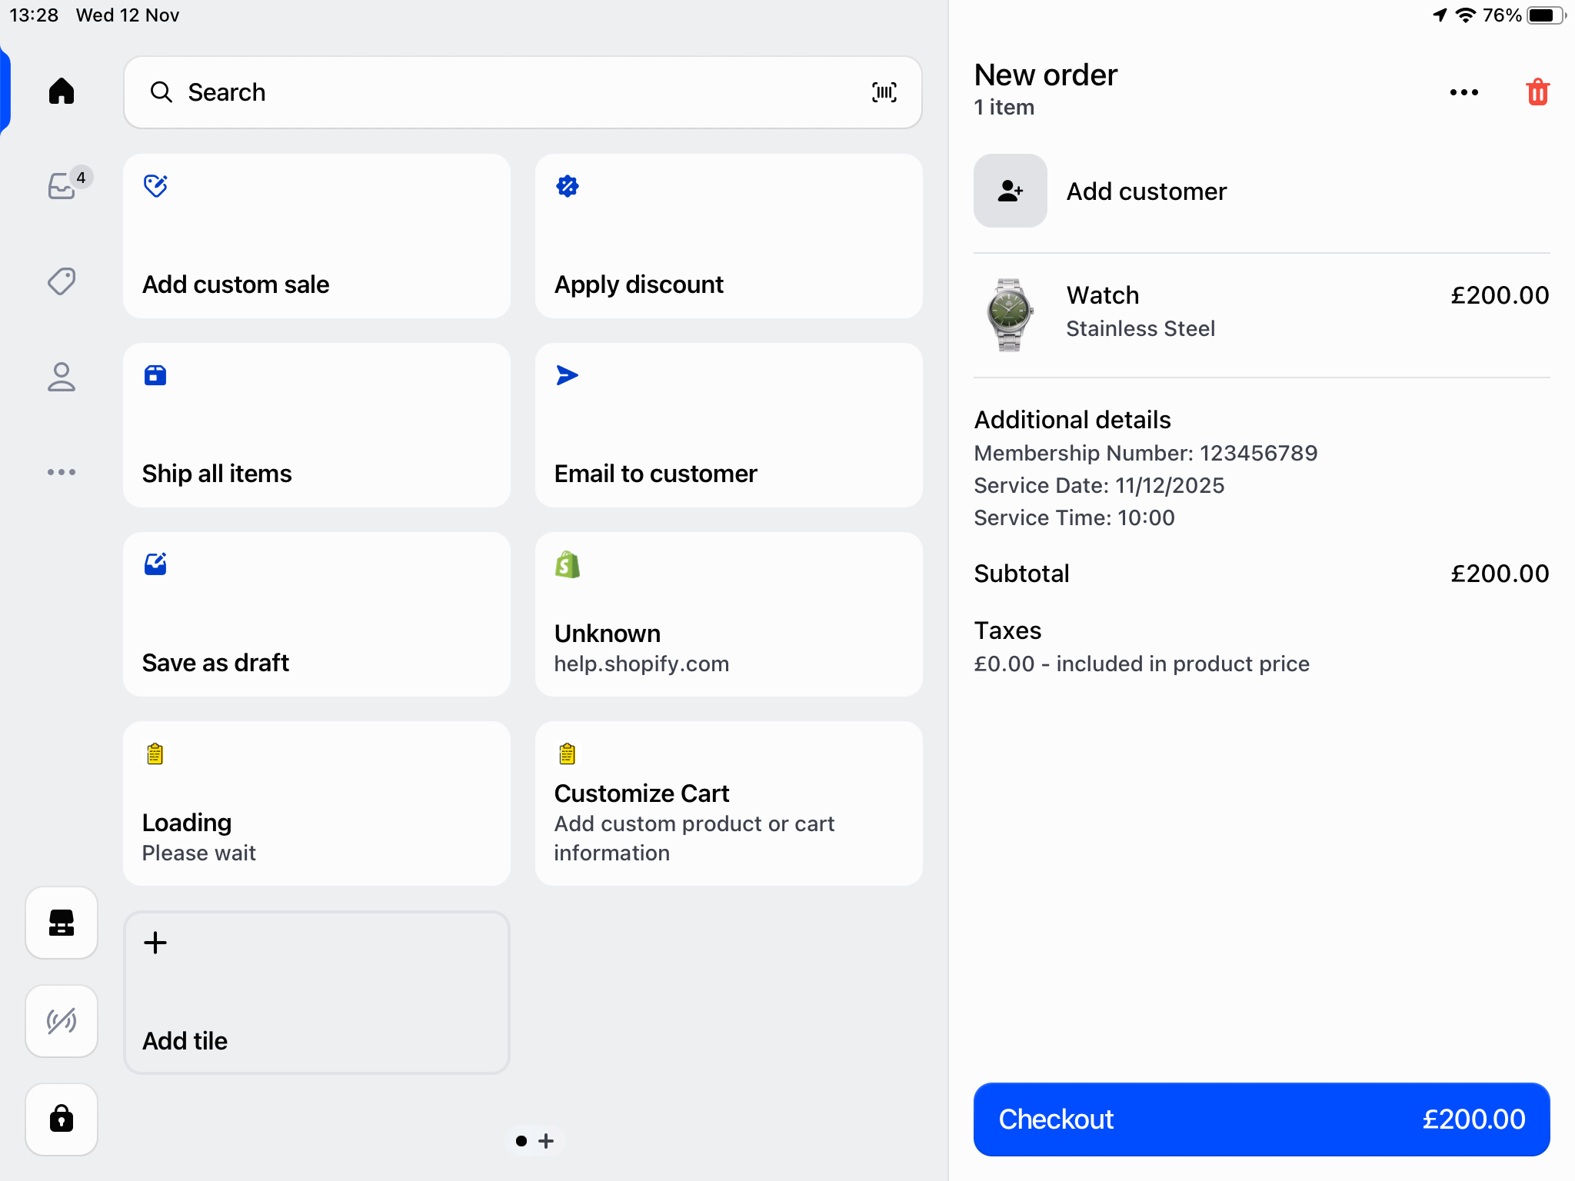
Task: Open the Customers icon in the sidebar
Action: [62, 377]
